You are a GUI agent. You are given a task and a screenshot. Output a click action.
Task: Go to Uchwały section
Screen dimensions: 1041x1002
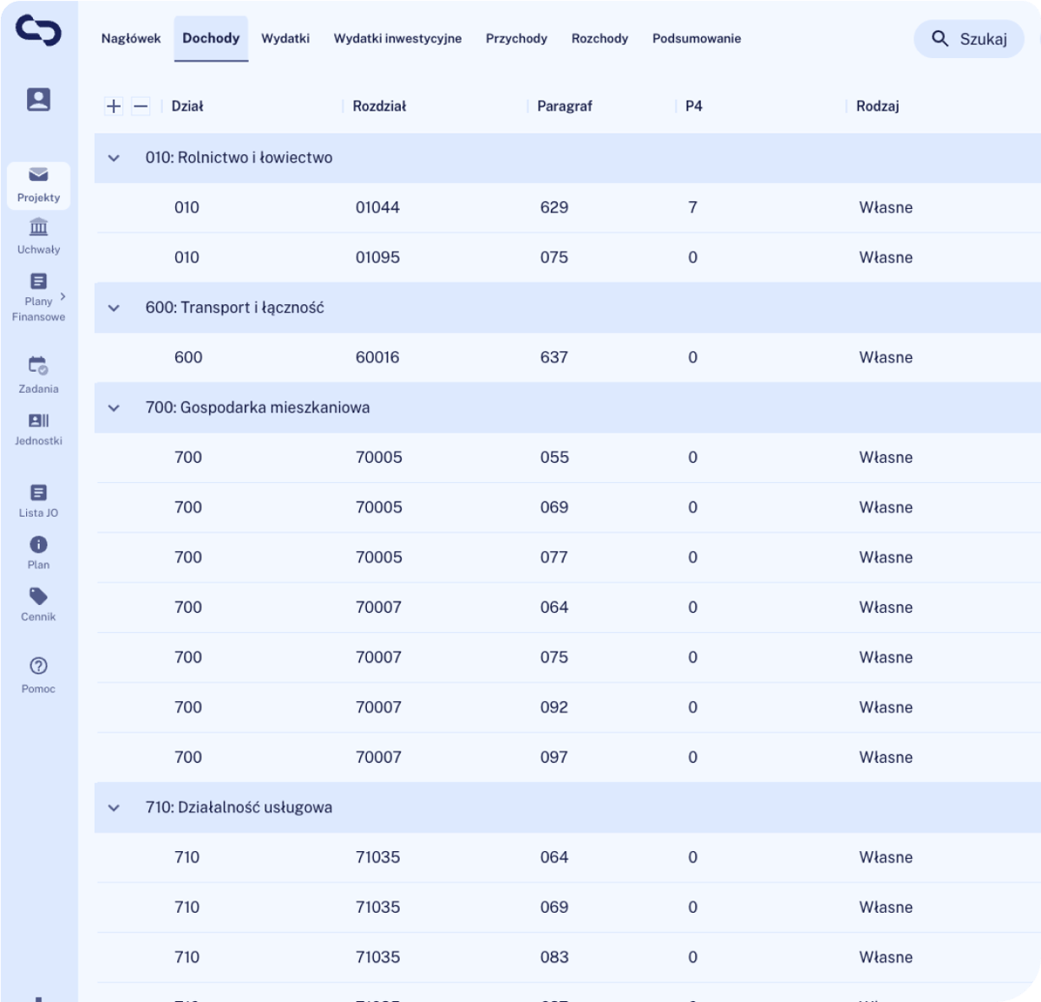pos(38,237)
